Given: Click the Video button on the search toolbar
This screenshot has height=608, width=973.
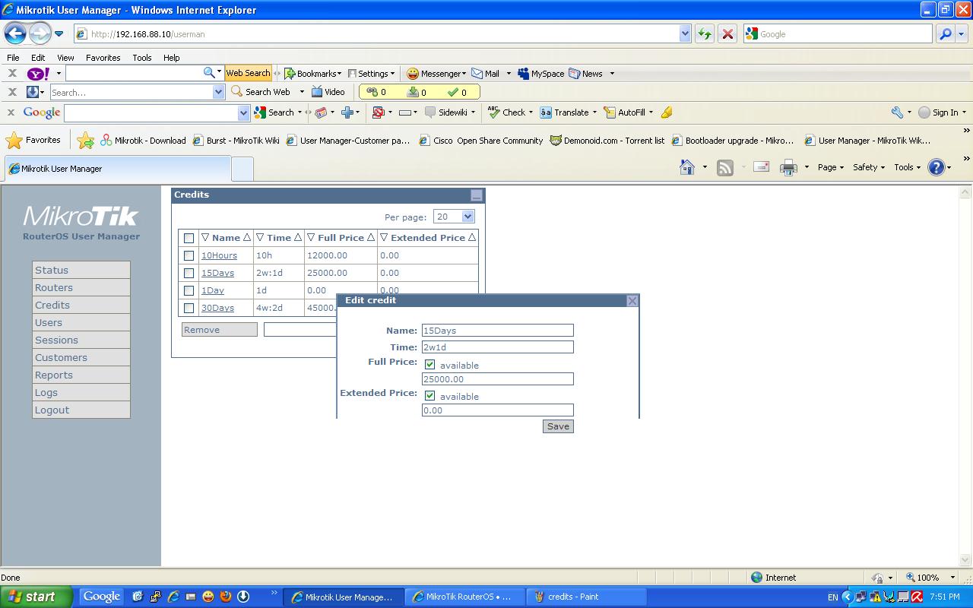Looking at the screenshot, I should click(328, 92).
